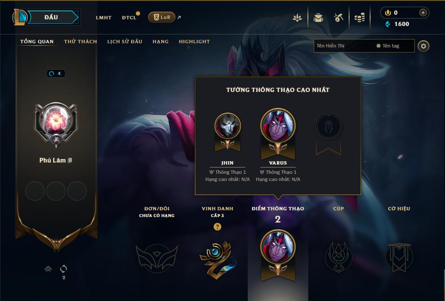This screenshot has height=301, width=445.
Task: Open the Loot backpack icon
Action: click(x=318, y=18)
